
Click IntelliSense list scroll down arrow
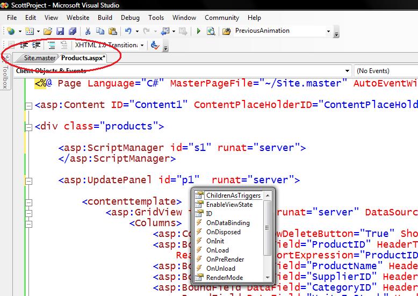point(268,278)
